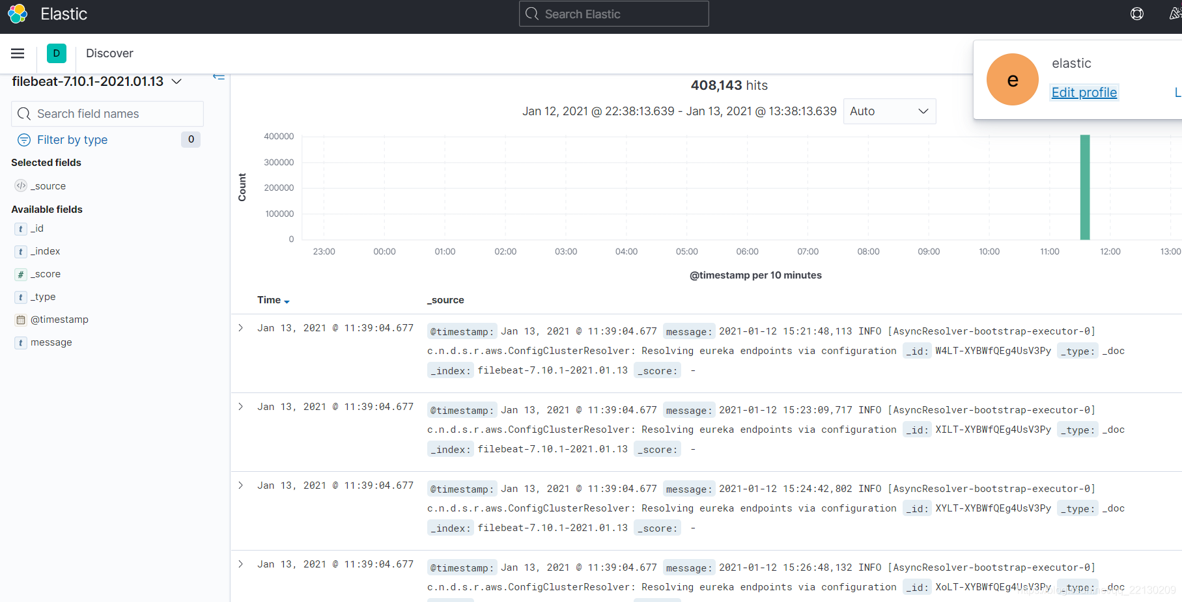Select the _type available field
The width and height of the screenshot is (1182, 602).
pos(43,297)
